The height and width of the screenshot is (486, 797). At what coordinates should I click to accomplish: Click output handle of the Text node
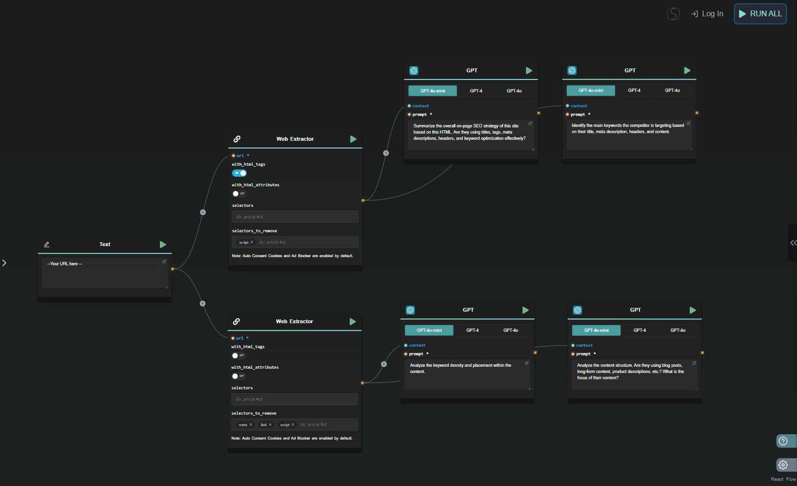[x=172, y=269]
